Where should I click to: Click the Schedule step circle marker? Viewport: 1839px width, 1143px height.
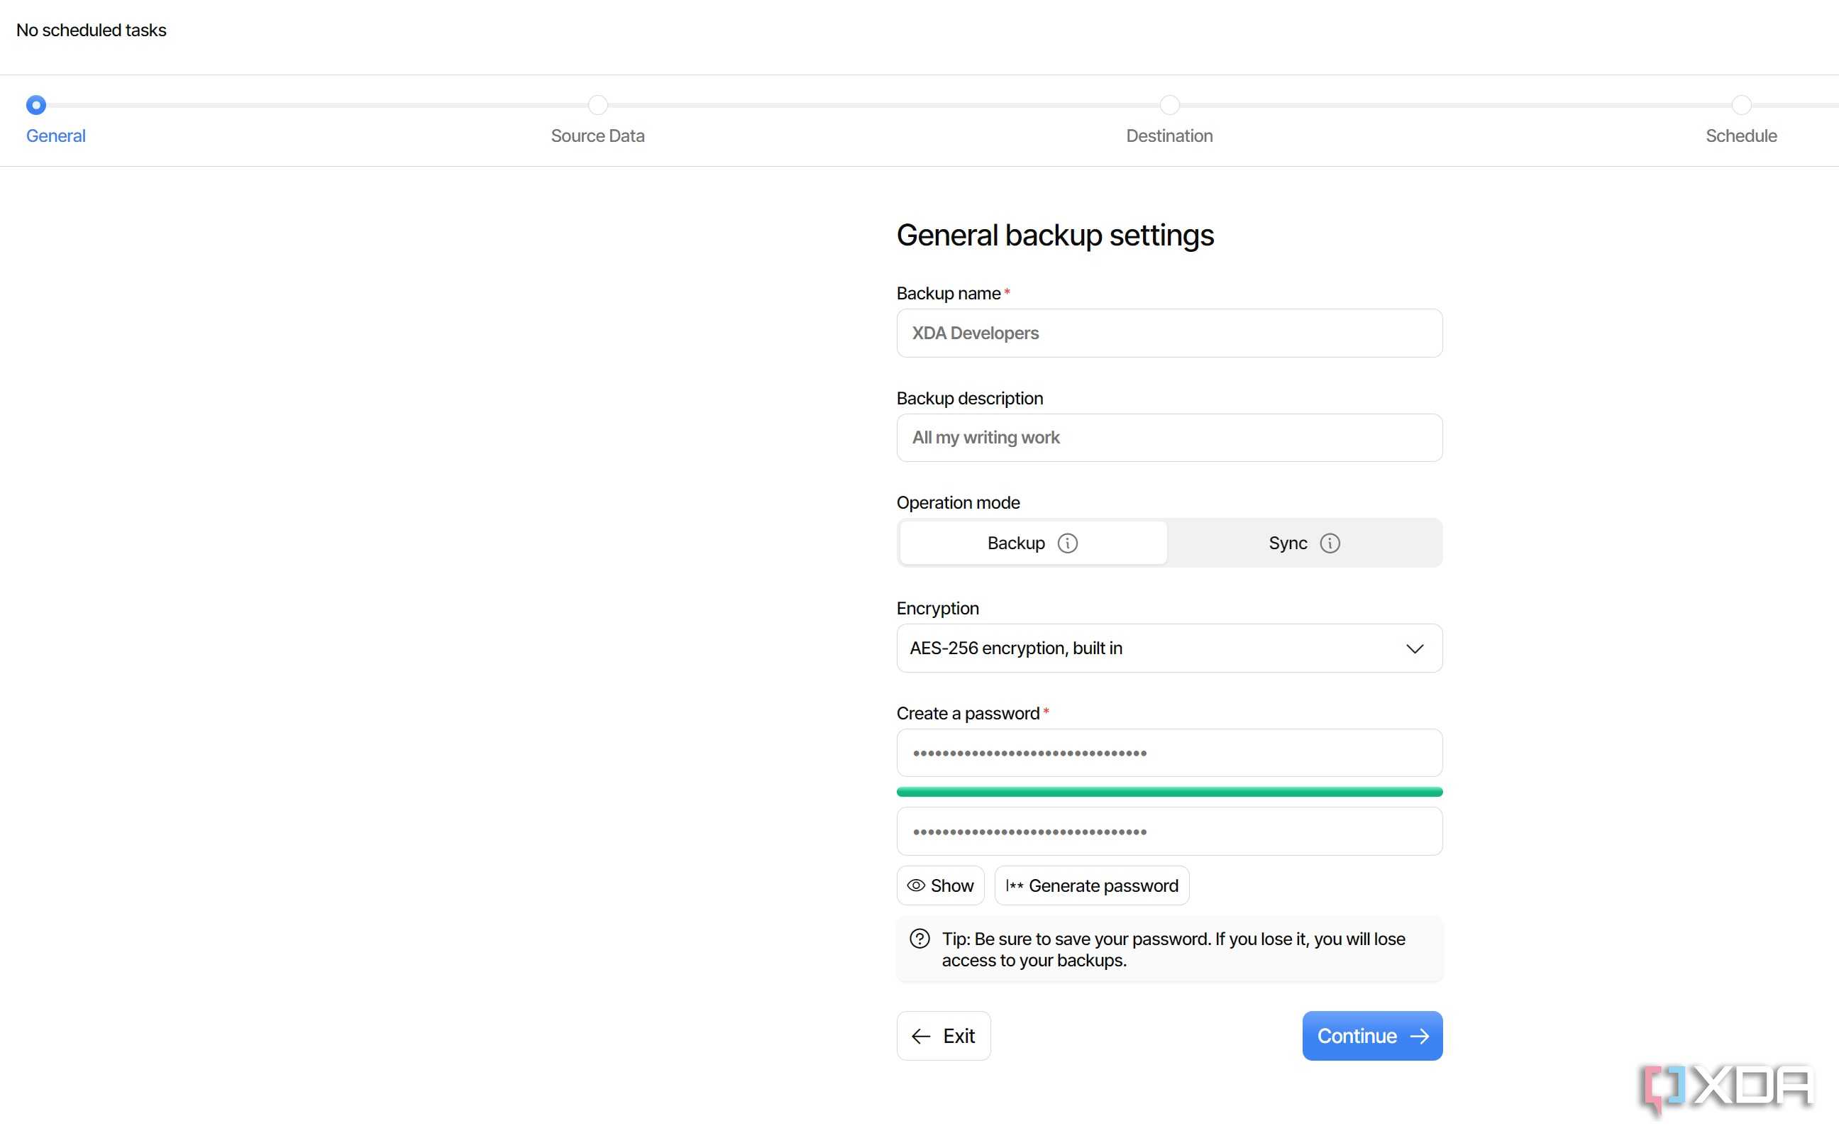click(1741, 105)
